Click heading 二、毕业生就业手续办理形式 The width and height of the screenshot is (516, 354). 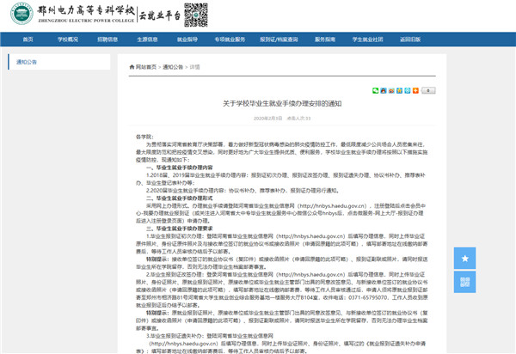(x=180, y=198)
